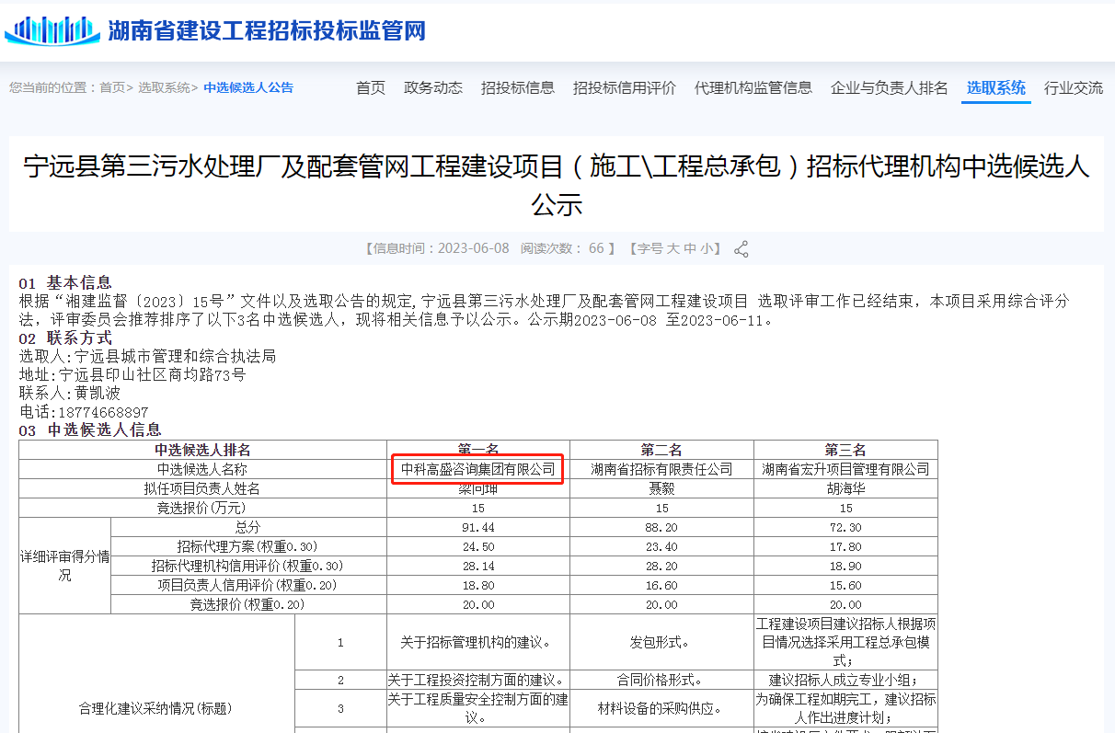
Task: Select the active 选取系统 navigation tab
Action: pos(996,87)
